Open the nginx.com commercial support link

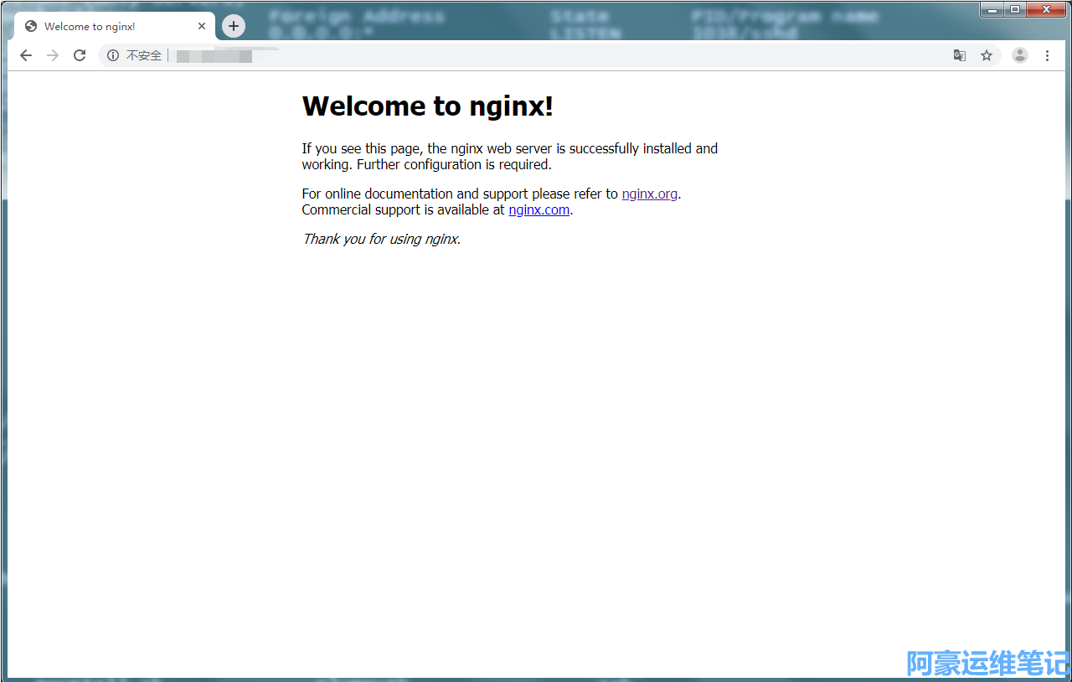(539, 209)
